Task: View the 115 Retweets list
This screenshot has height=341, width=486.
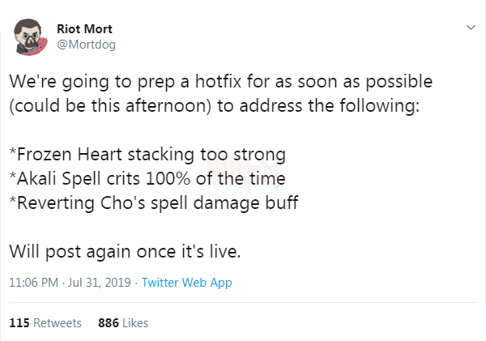Action: coord(45,322)
